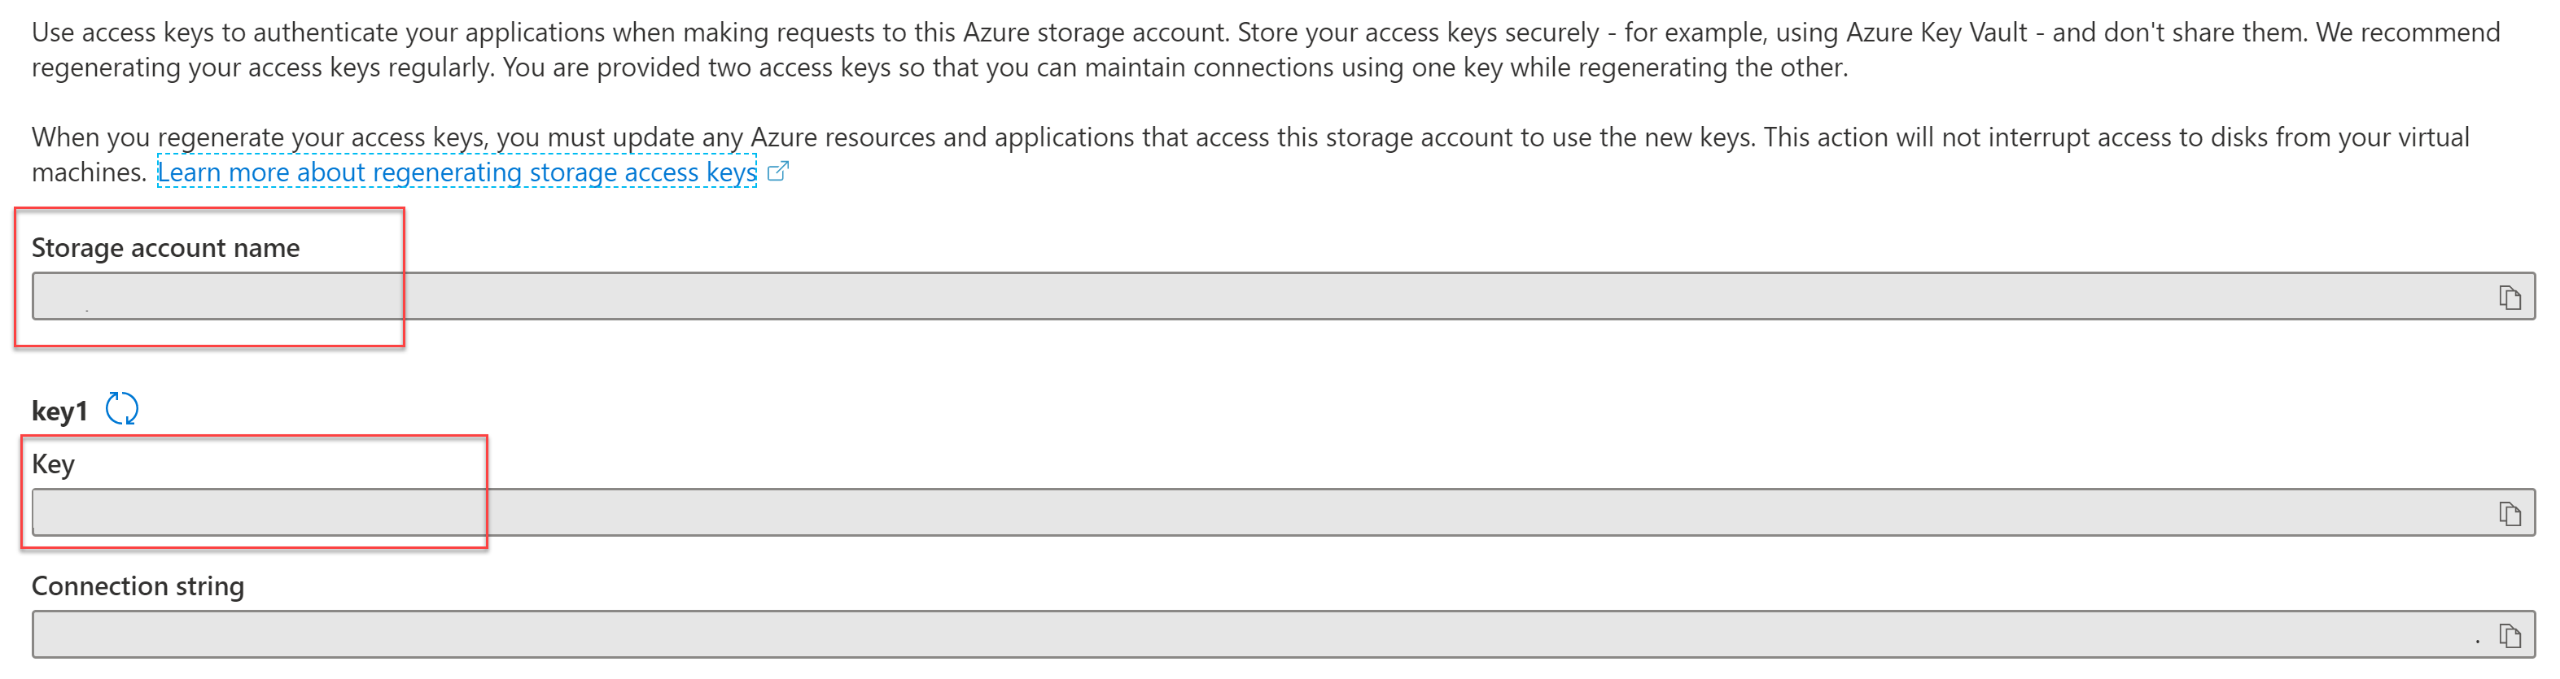This screenshot has height=679, width=2560.
Task: Click the word "machines." before the link
Action: 89,172
